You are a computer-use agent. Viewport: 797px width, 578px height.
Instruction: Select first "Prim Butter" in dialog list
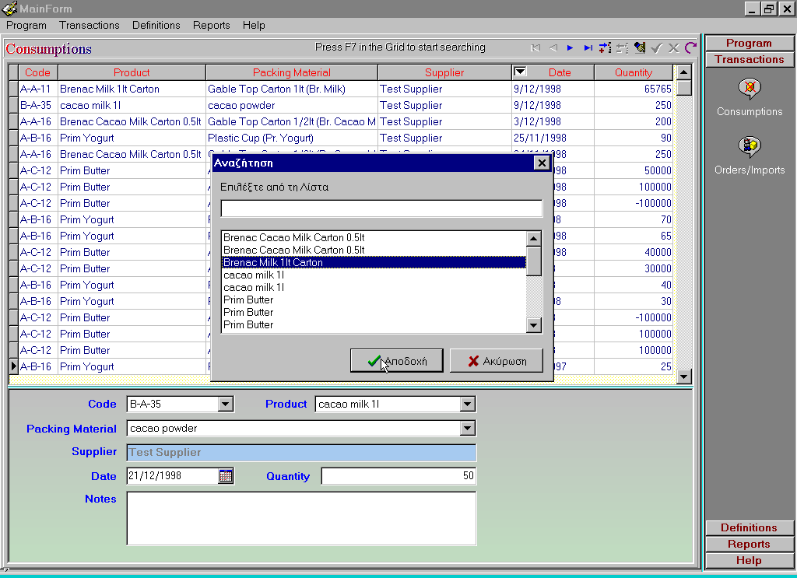[x=248, y=300]
